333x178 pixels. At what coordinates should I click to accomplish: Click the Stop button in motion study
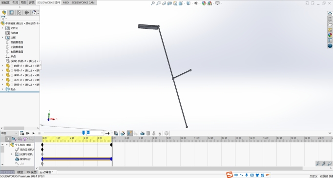coord(39,133)
